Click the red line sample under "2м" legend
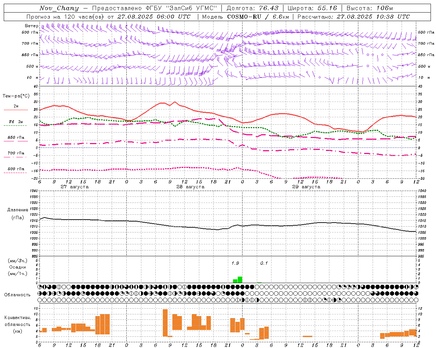The image size is (436, 348). pyautogui.click(x=16, y=110)
